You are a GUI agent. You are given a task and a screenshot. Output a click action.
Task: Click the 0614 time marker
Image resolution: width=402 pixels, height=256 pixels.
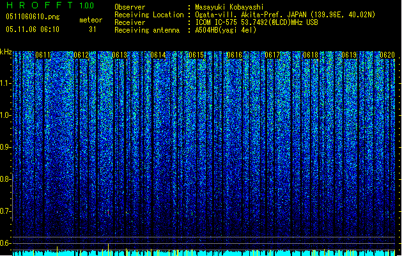[x=158, y=55]
